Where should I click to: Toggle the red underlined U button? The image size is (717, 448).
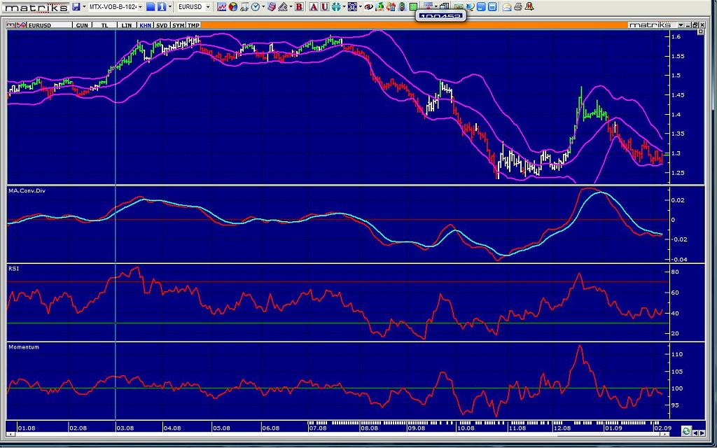coord(324,7)
